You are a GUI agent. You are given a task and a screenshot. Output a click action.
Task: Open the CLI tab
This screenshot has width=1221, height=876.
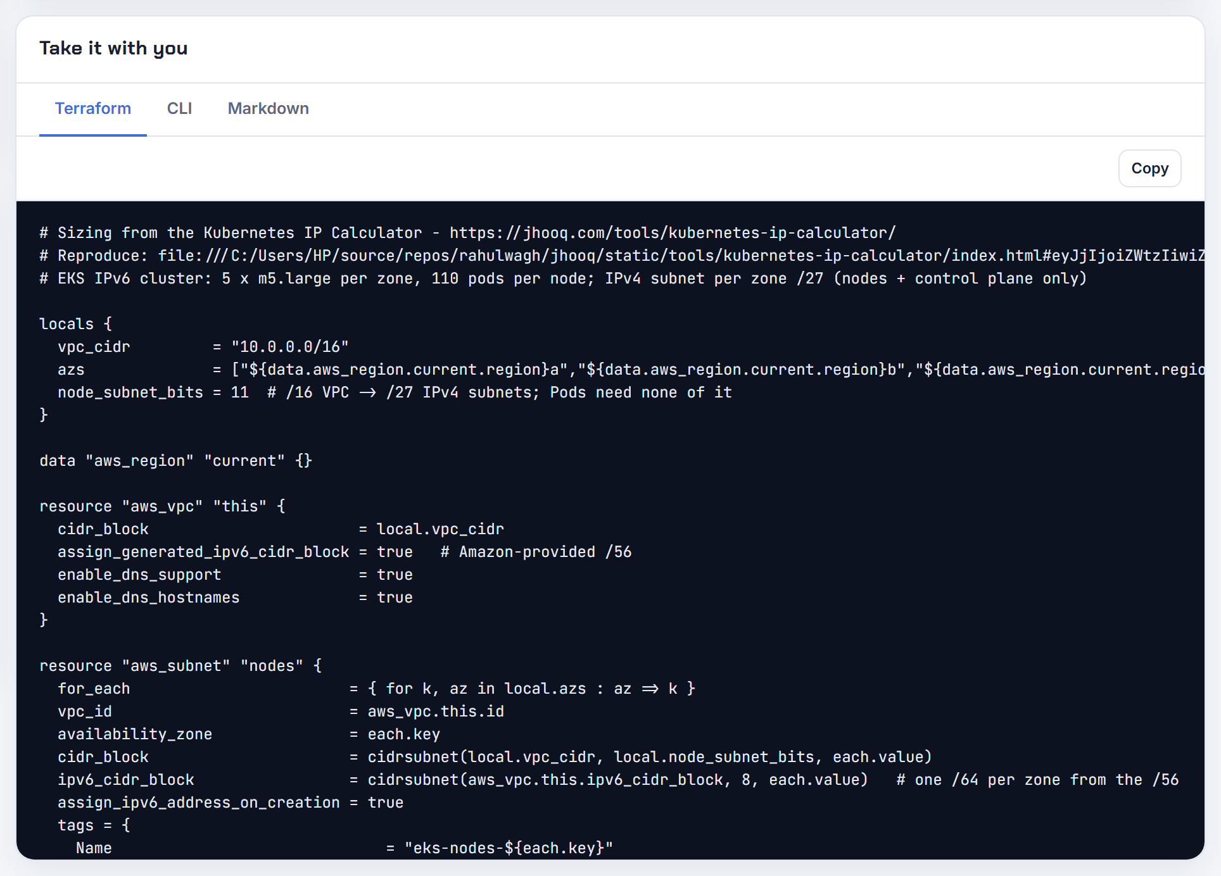(x=179, y=109)
